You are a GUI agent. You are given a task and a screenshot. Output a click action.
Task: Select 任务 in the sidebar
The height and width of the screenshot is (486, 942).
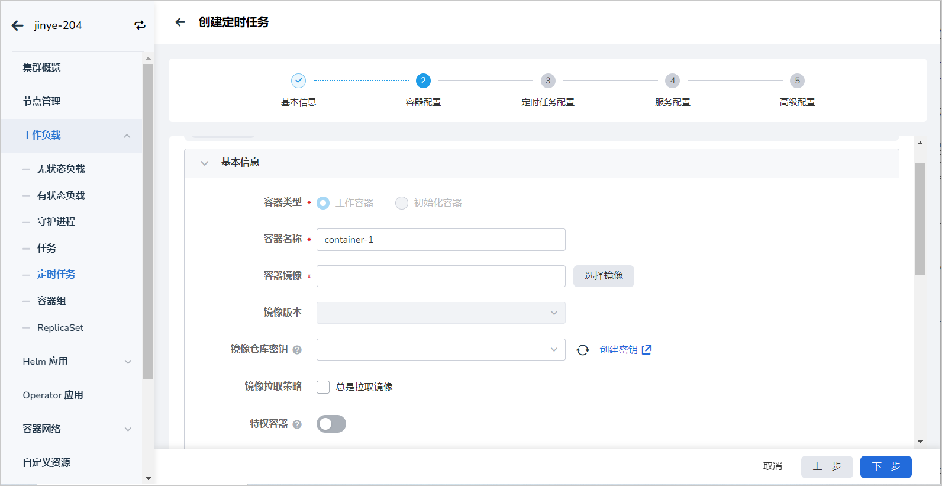[x=47, y=248]
